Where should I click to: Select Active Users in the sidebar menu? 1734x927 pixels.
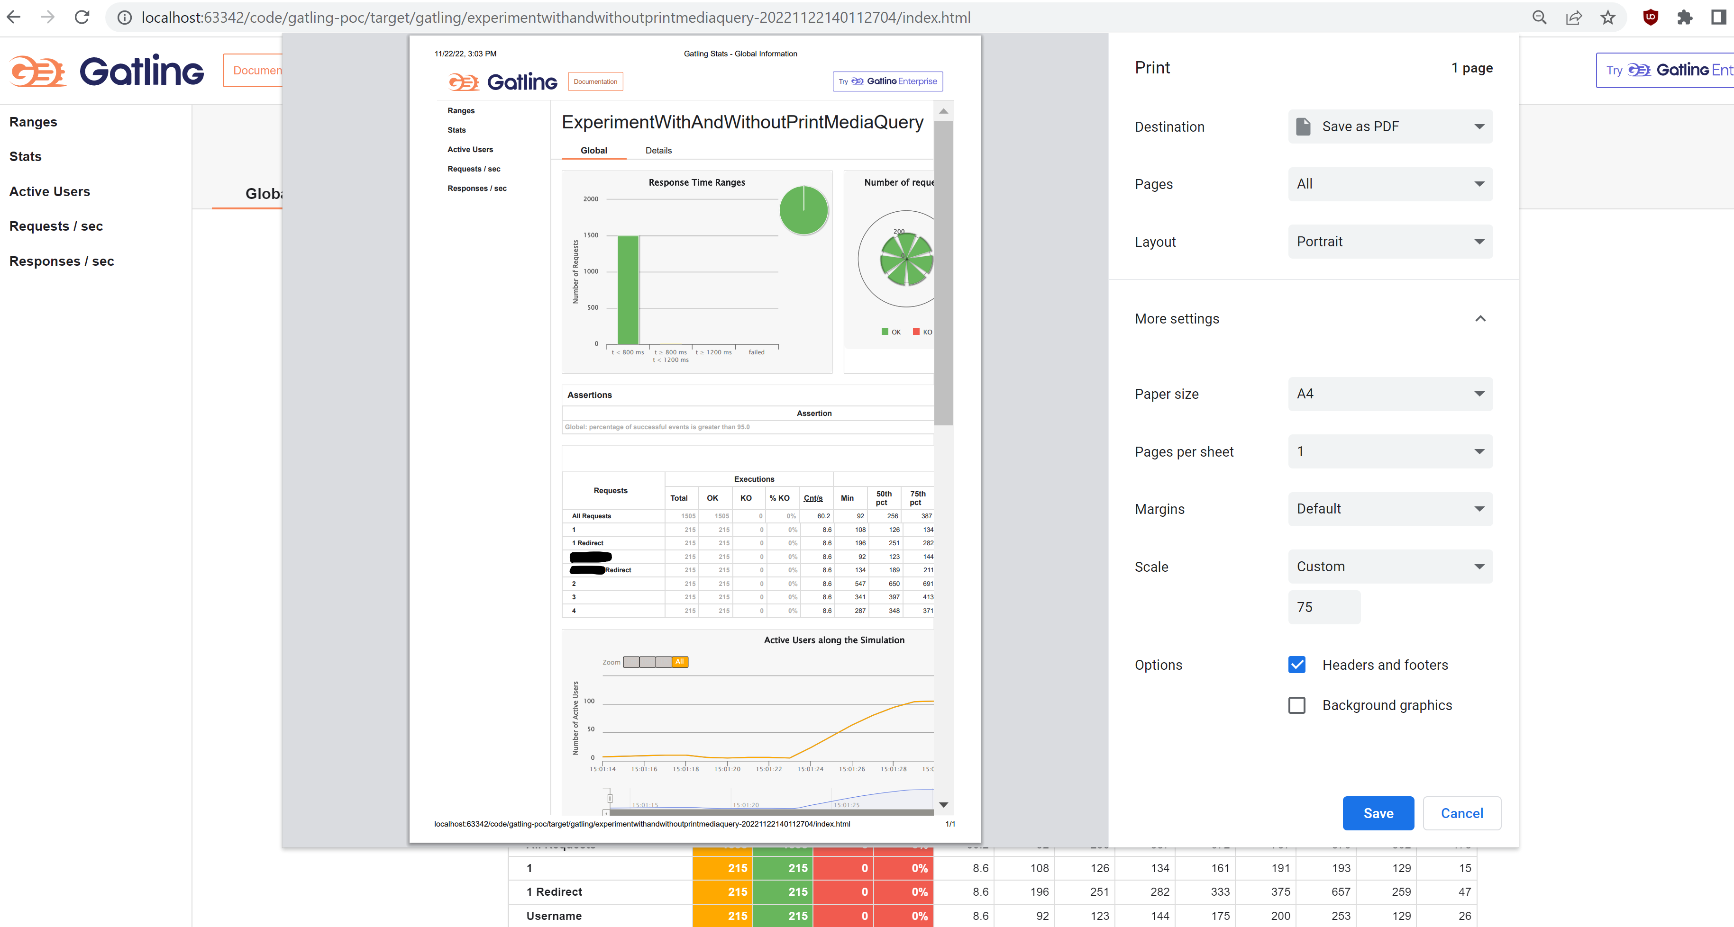[x=50, y=192]
